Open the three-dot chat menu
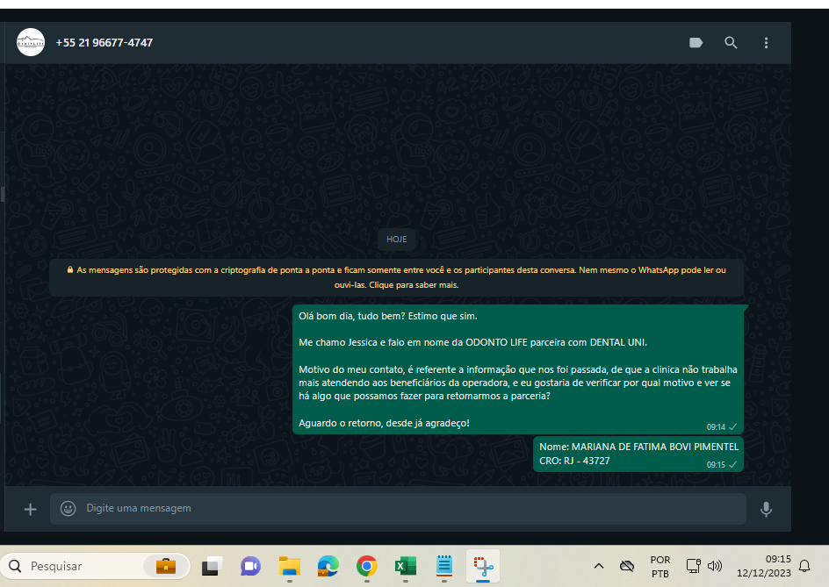This screenshot has height=587, width=829. pos(766,43)
